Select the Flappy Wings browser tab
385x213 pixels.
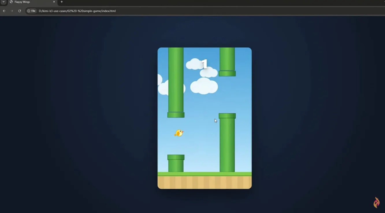pos(32,2)
